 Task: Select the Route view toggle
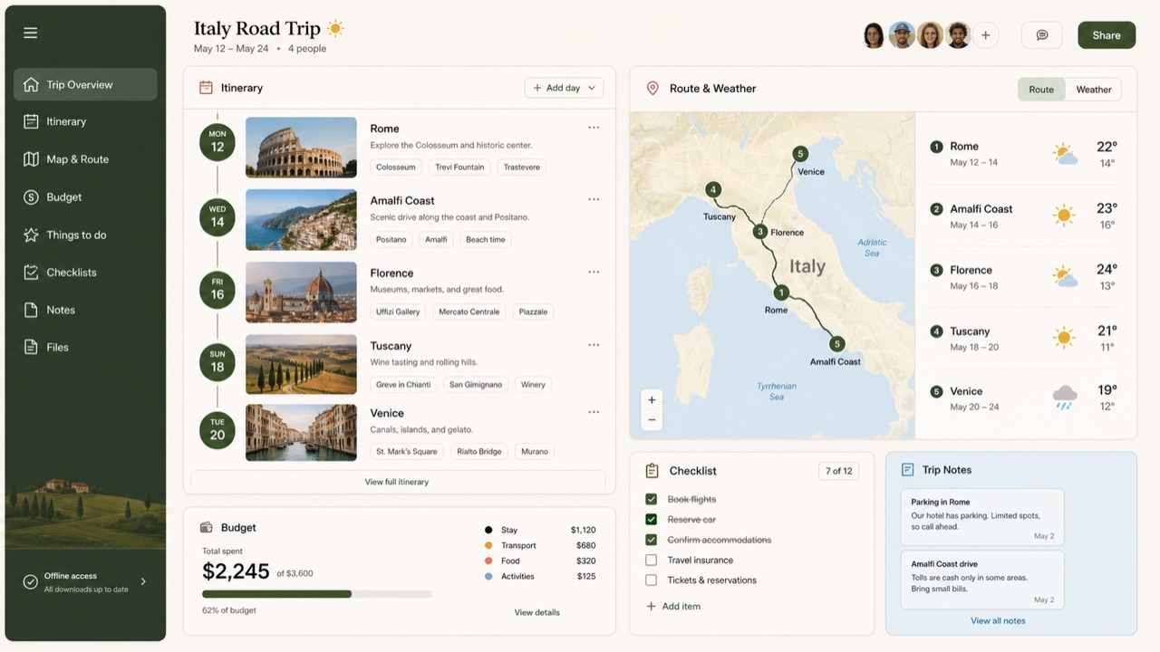pyautogui.click(x=1041, y=90)
